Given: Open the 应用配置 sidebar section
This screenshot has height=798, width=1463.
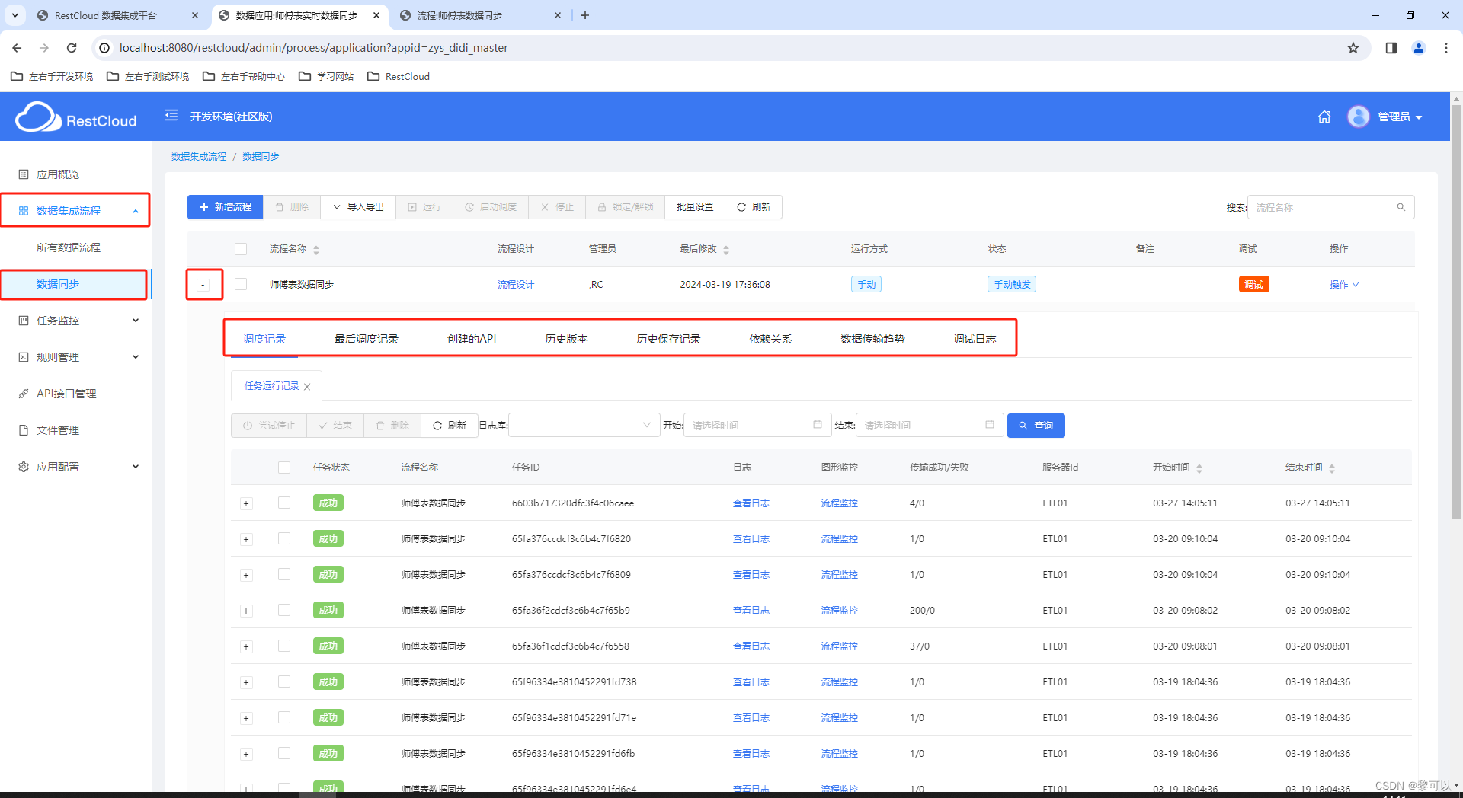Looking at the screenshot, I should pyautogui.click(x=59, y=466).
